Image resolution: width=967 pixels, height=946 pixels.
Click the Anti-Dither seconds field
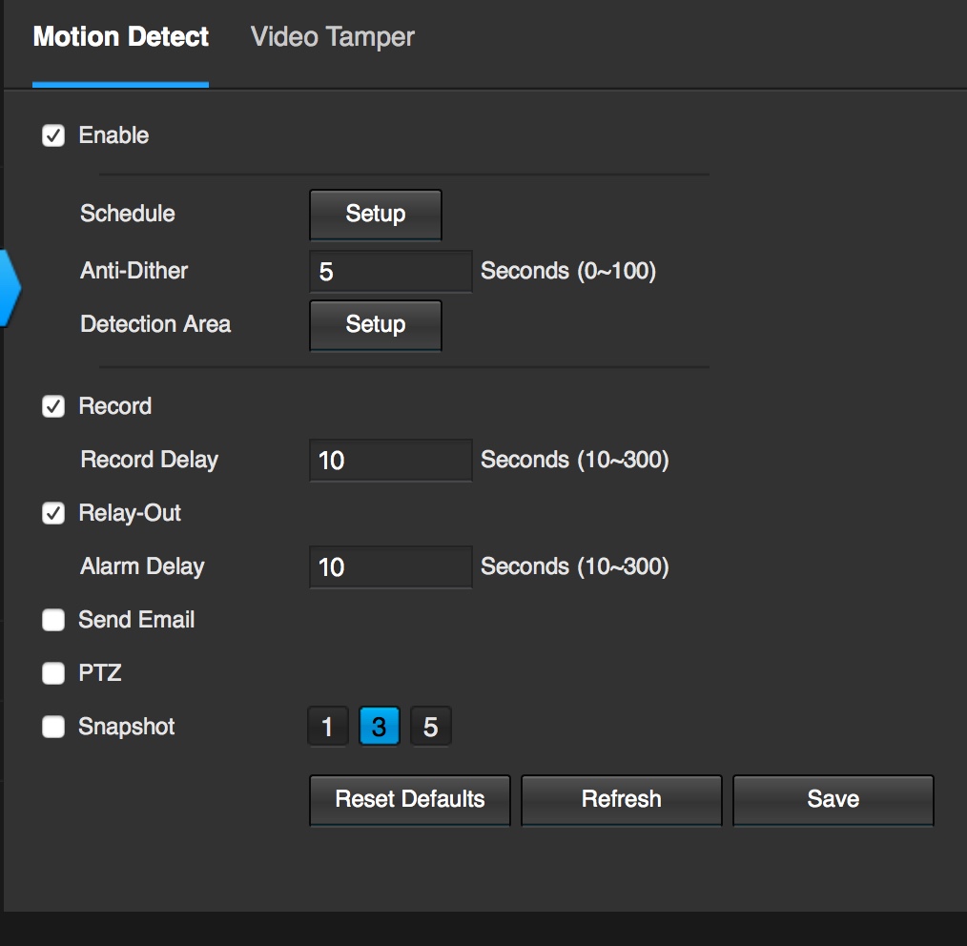click(391, 272)
